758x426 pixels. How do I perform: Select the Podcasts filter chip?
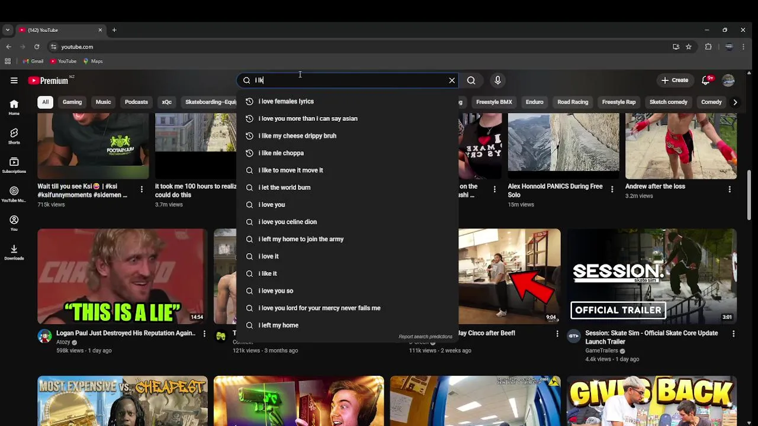point(136,102)
